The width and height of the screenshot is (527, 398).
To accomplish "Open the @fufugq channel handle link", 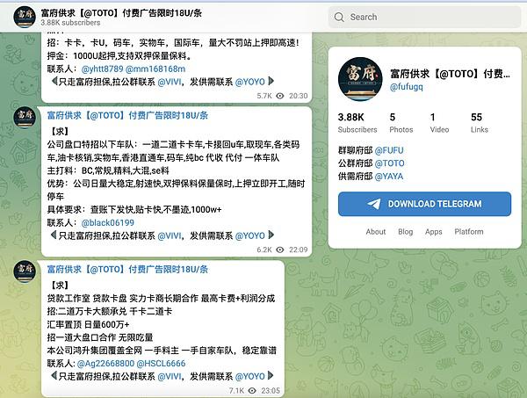I will pyautogui.click(x=406, y=87).
